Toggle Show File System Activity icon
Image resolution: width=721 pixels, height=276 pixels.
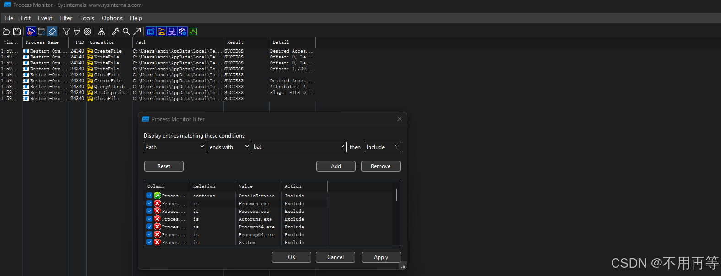point(162,32)
